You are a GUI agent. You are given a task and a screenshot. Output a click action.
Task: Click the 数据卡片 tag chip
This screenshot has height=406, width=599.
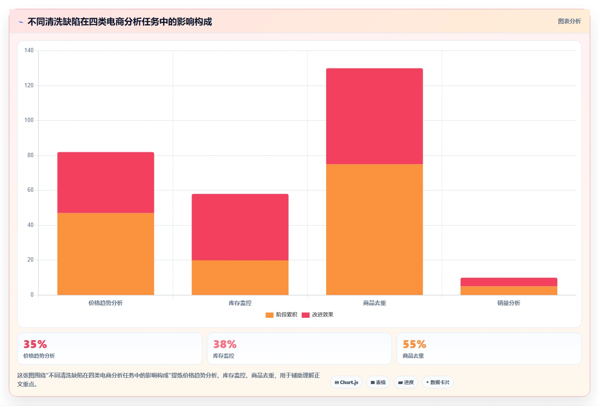[x=438, y=382]
